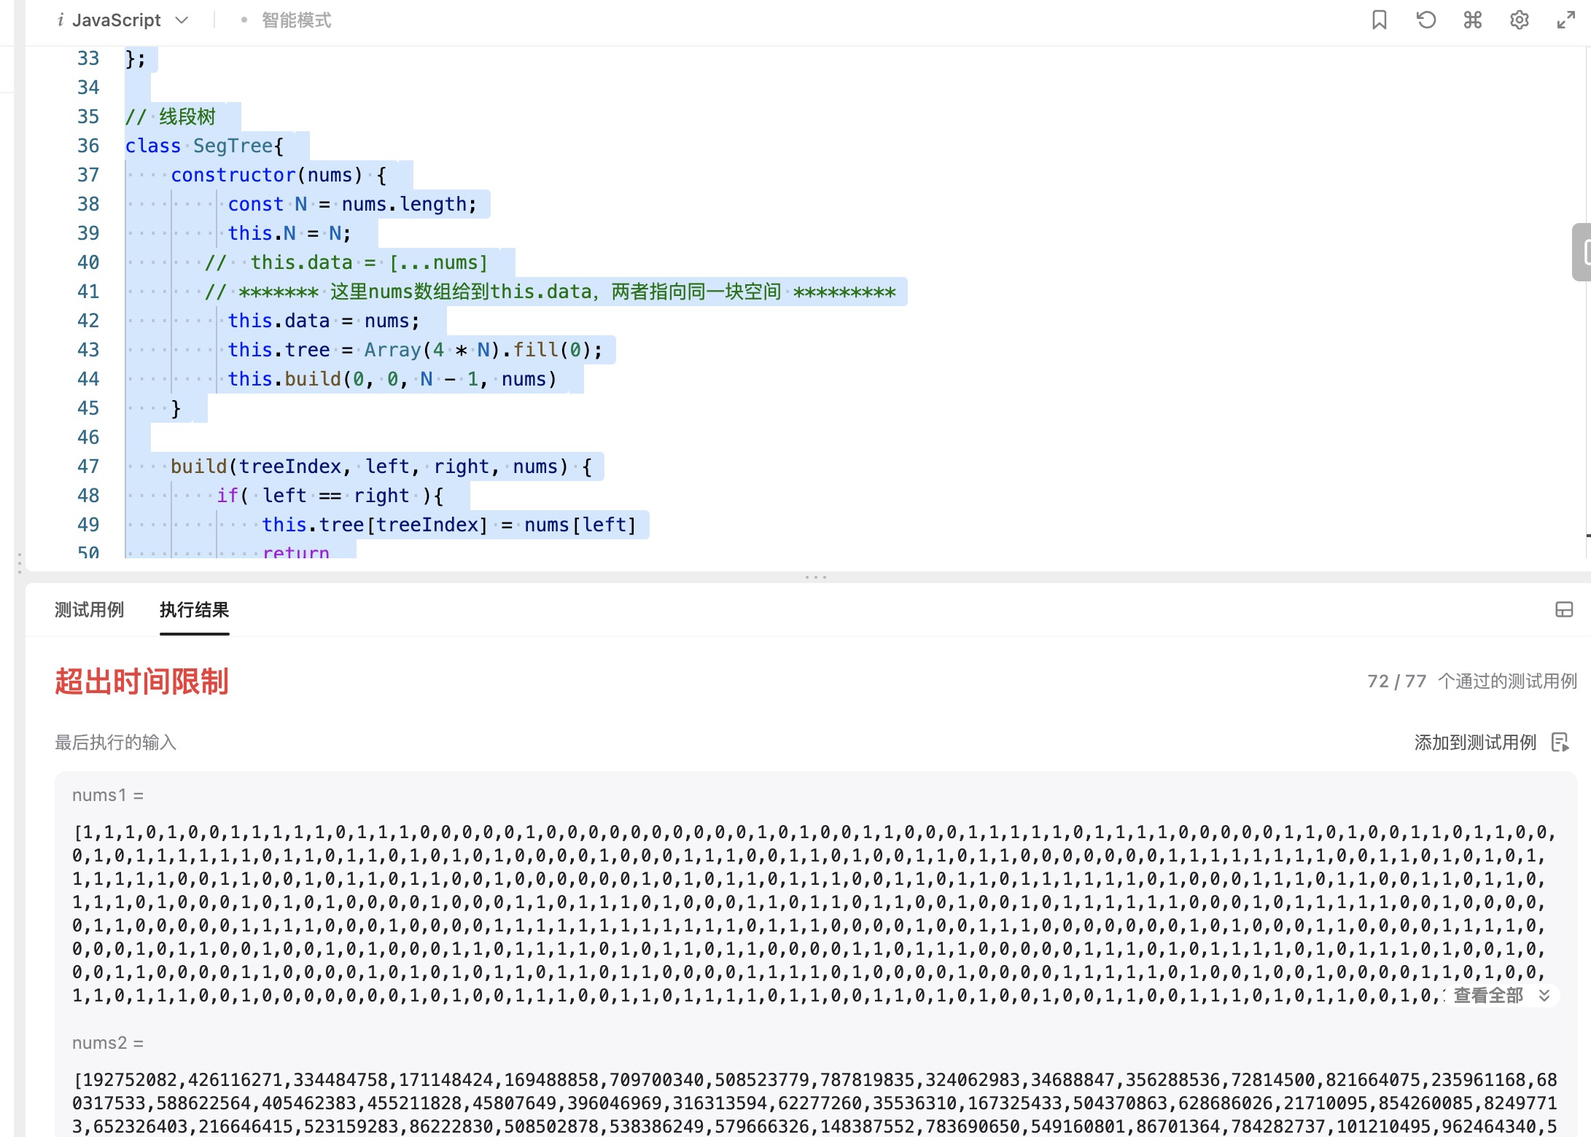
Task: Click the build(treeIndex, left, right, nums) line
Action: [382, 466]
